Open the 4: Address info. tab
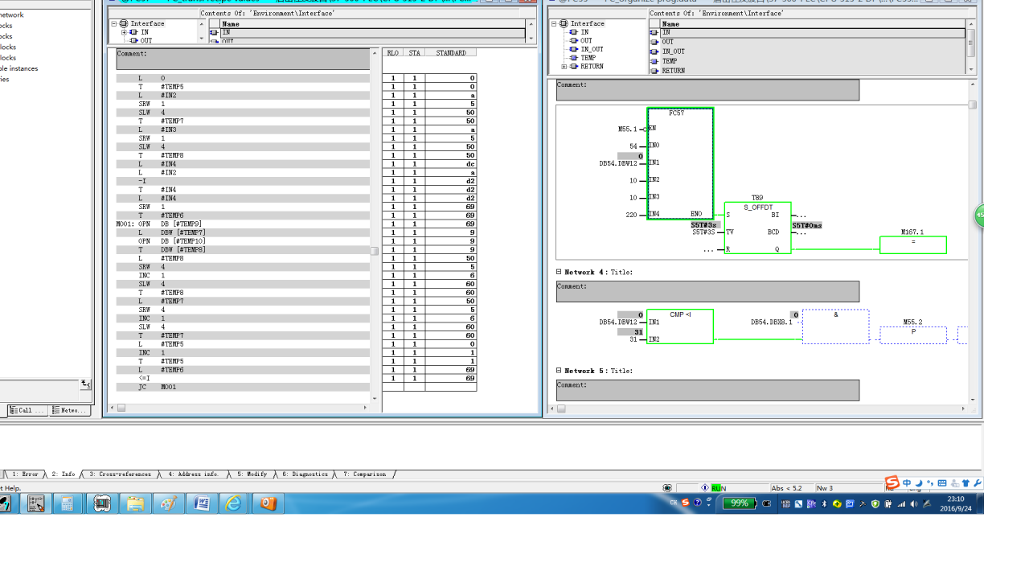The height and width of the screenshot is (579, 1029). (x=193, y=474)
